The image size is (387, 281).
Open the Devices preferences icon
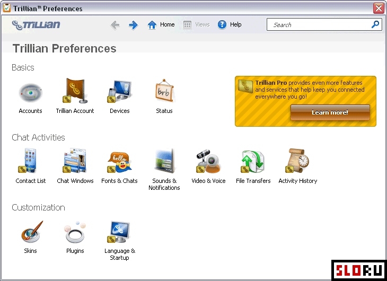pyautogui.click(x=119, y=91)
